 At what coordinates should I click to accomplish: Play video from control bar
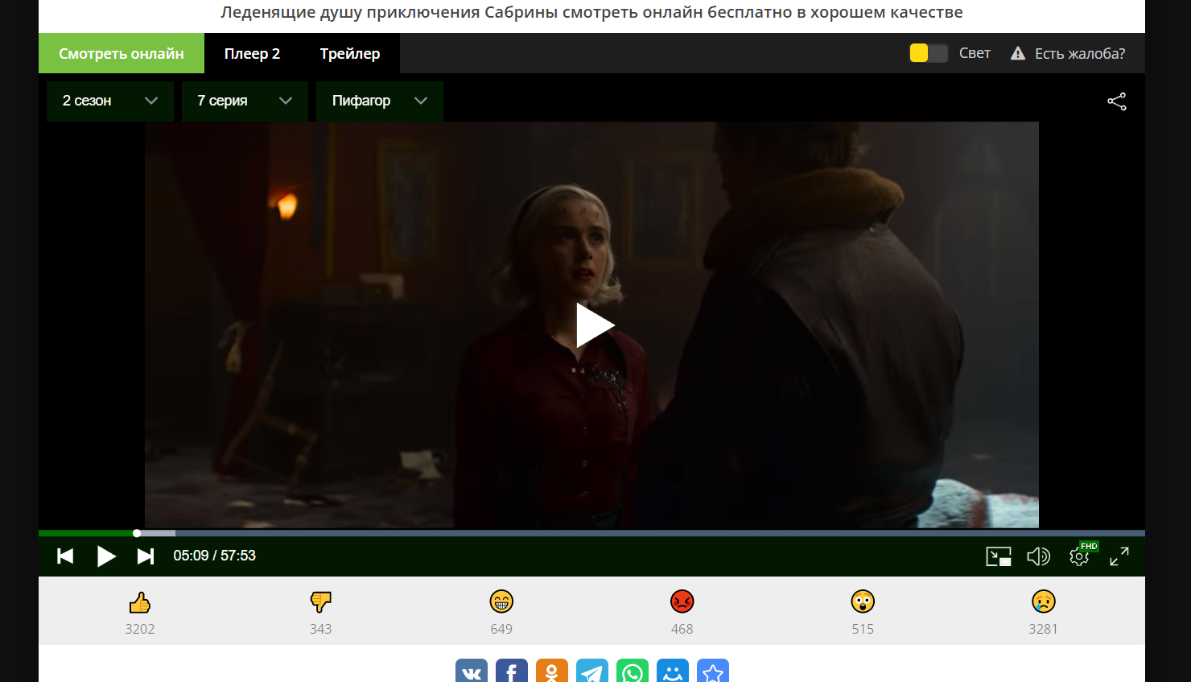pyautogui.click(x=106, y=556)
